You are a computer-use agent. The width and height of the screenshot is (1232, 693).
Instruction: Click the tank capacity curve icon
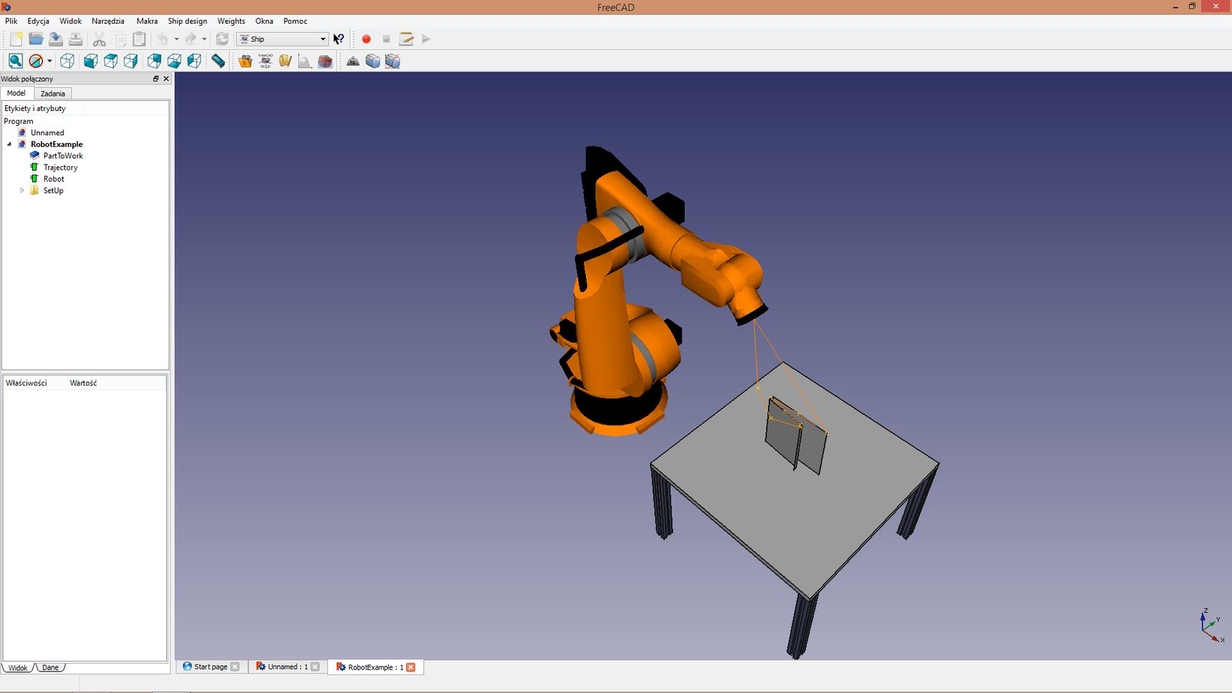pos(393,62)
